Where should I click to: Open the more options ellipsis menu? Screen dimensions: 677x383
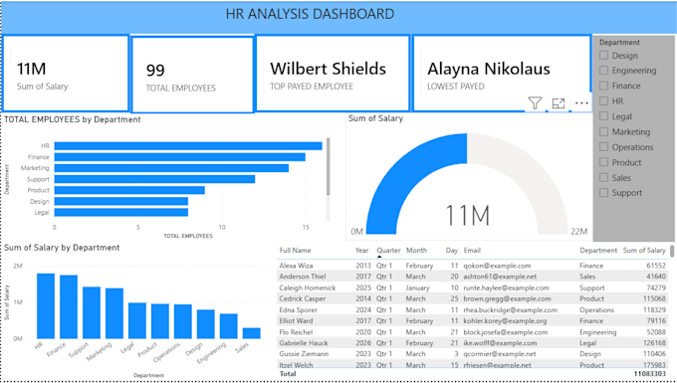(581, 103)
